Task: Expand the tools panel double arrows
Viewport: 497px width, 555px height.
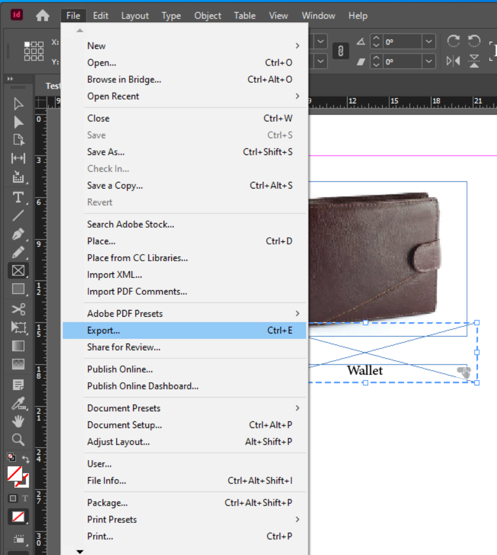Action: coord(10,79)
